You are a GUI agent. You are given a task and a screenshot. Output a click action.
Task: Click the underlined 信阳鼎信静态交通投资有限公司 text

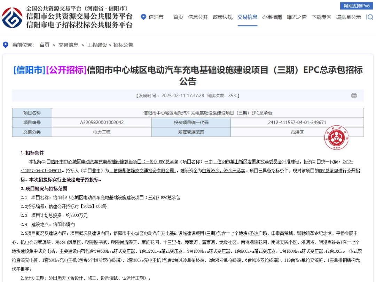(x=143, y=171)
